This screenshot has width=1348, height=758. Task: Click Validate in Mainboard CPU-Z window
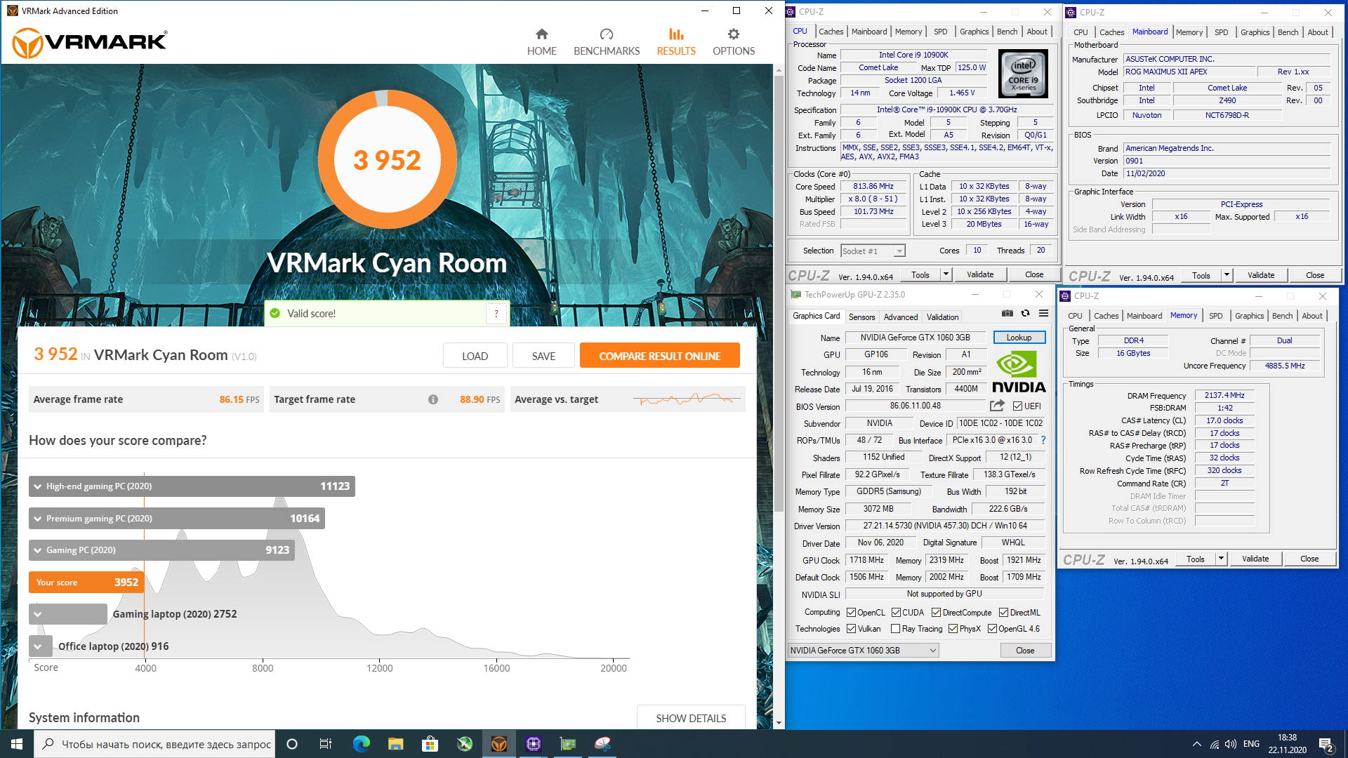pyautogui.click(x=1261, y=275)
